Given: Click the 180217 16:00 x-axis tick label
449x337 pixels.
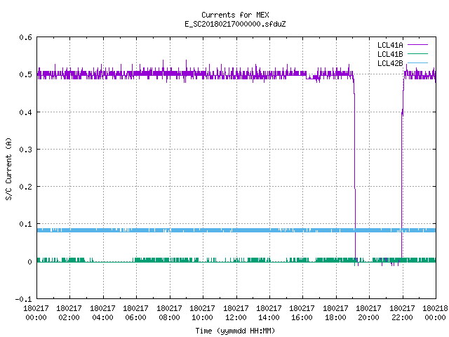Looking at the screenshot, I should point(302,312).
